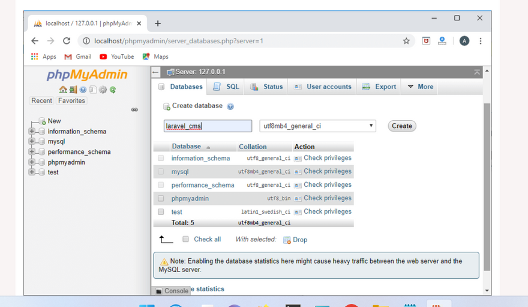Click Check privileges for phpmyadmin database
This screenshot has height=307, width=528.
point(327,198)
